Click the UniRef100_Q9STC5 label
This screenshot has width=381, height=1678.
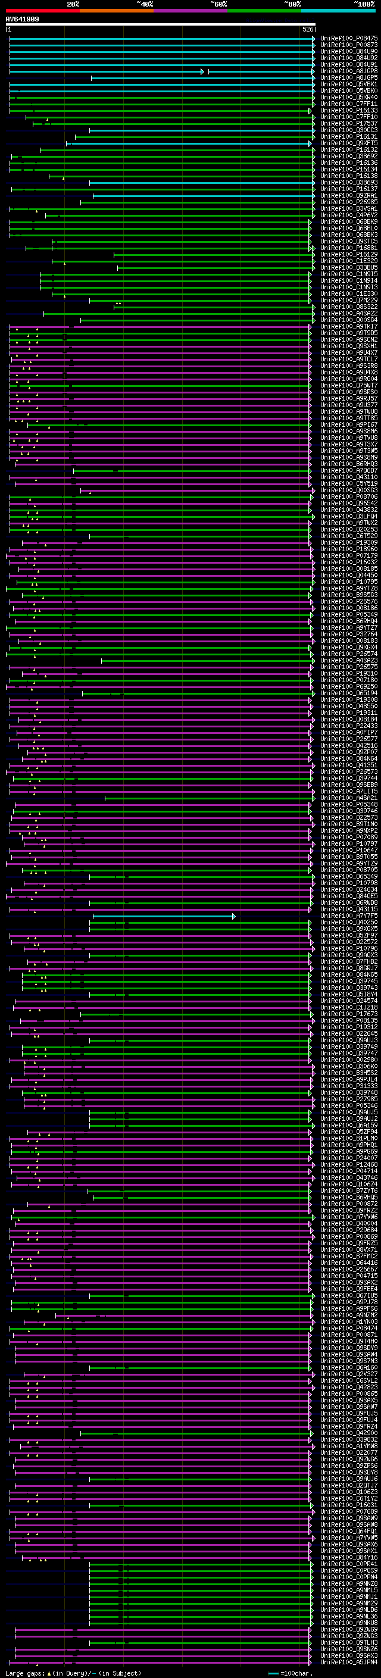[x=349, y=242]
